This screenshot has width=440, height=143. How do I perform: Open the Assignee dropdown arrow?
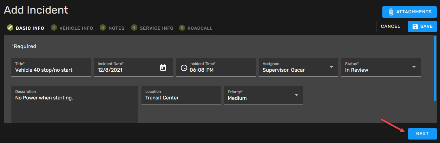coord(332,67)
